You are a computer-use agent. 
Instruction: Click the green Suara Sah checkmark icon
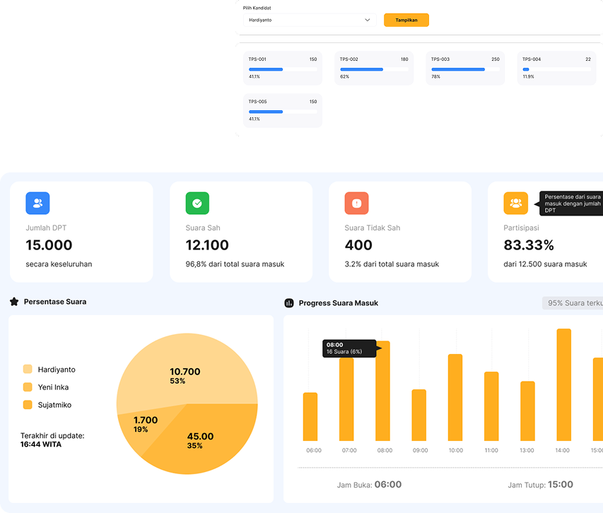pos(197,204)
